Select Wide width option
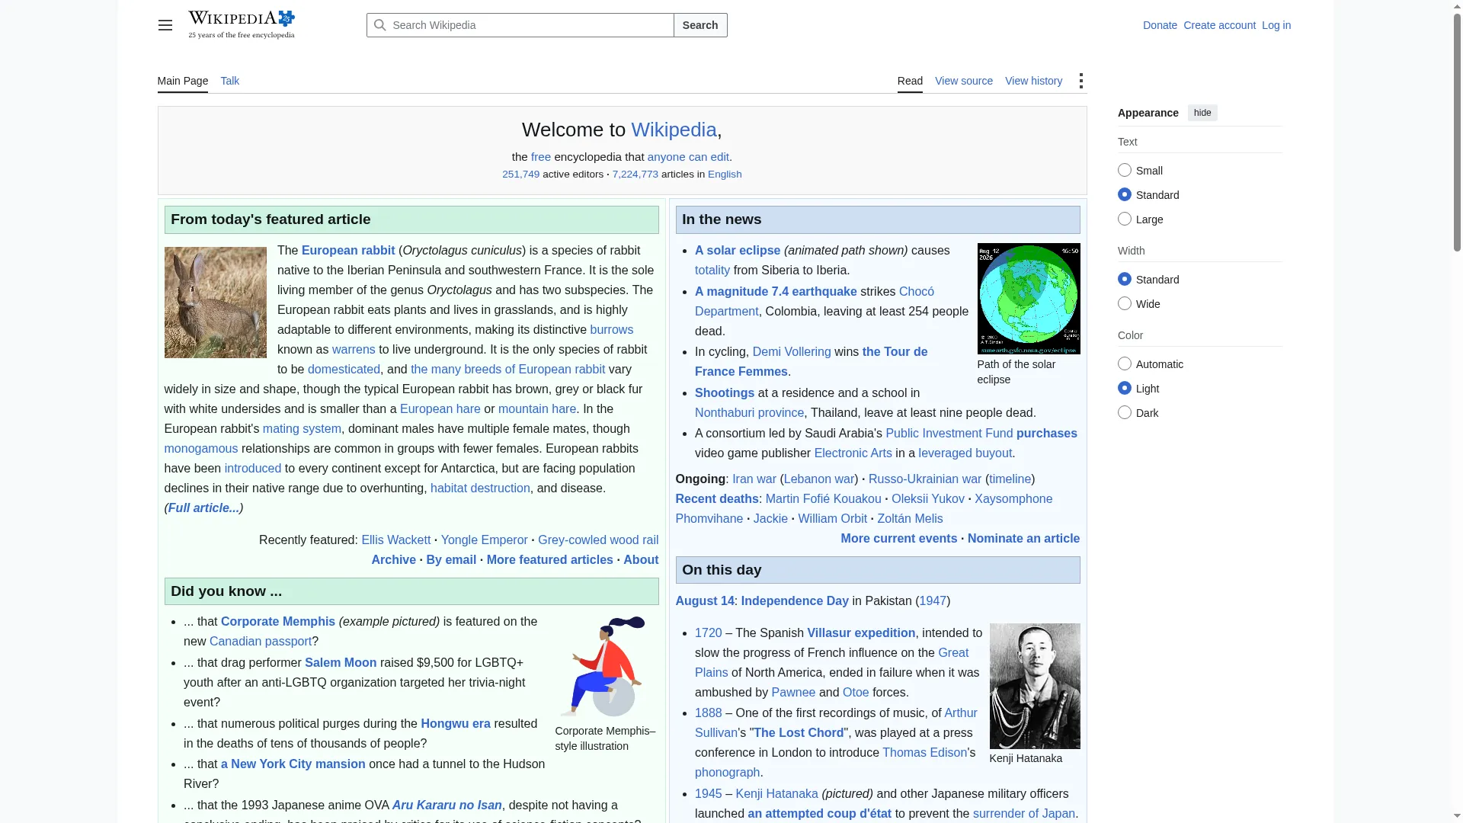 coord(1125,303)
